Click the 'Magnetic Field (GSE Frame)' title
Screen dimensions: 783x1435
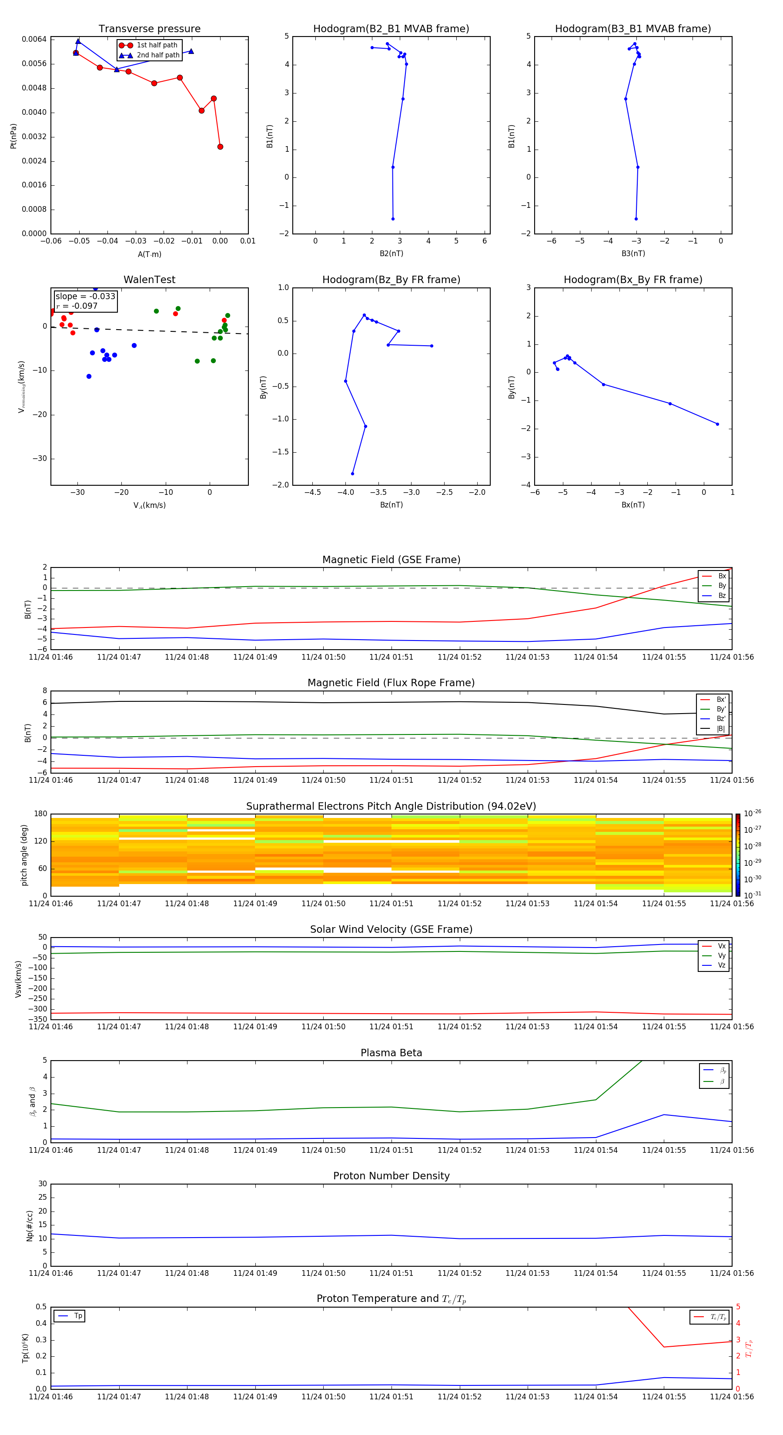pyautogui.click(x=391, y=560)
